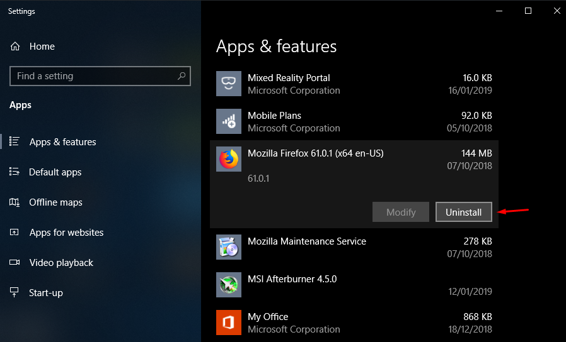566x342 pixels.
Task: Minimize the Settings window
Action: (499, 11)
